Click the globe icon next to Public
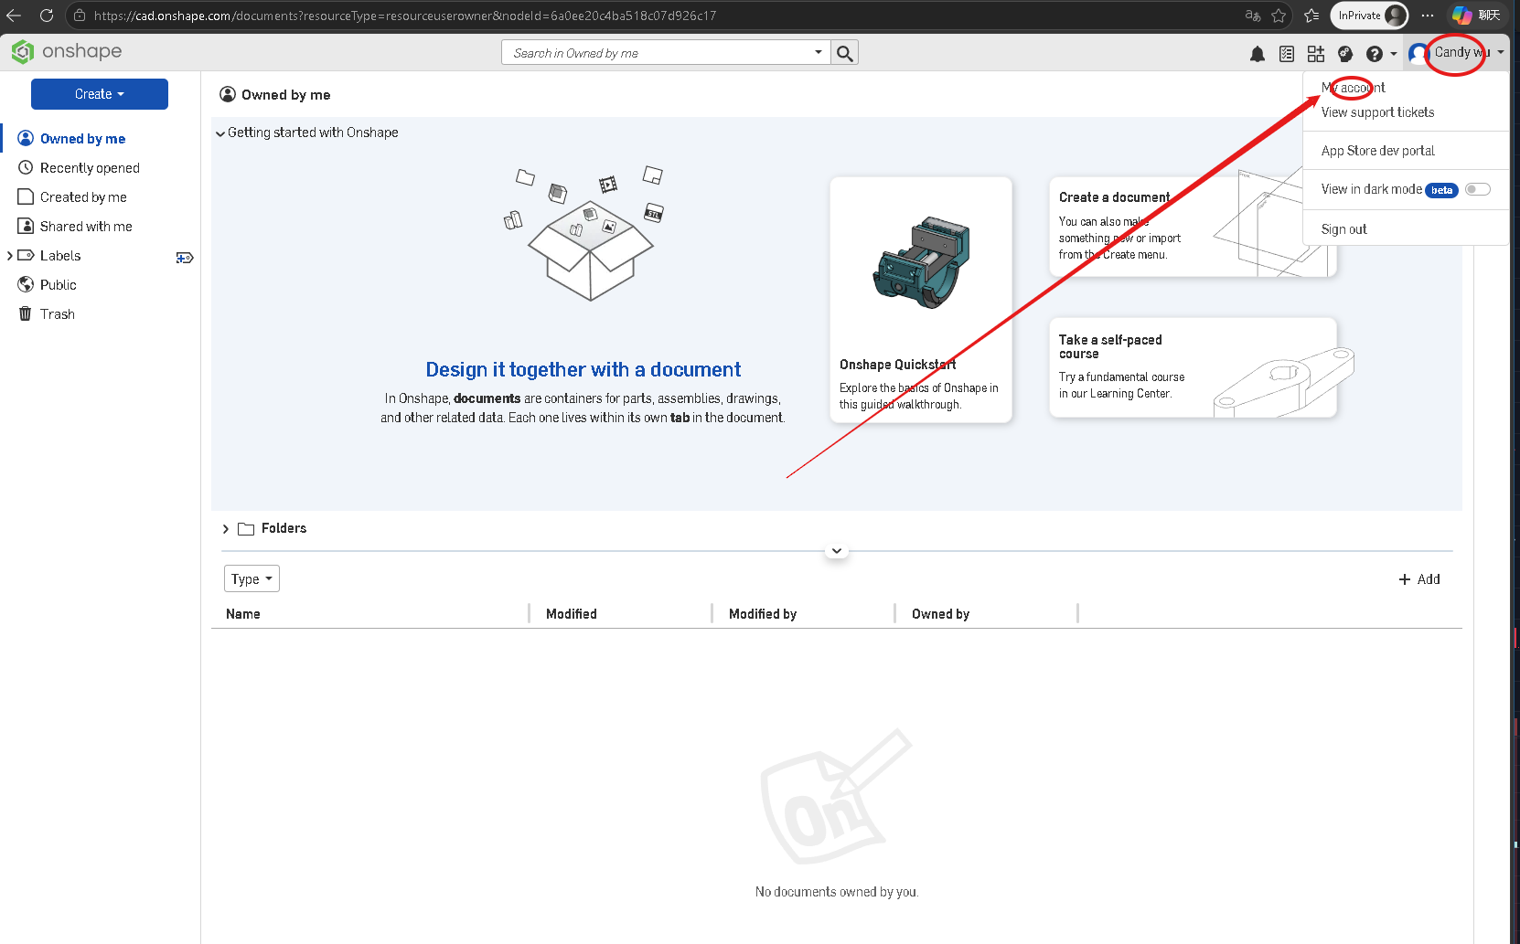This screenshot has height=944, width=1520. [x=26, y=285]
